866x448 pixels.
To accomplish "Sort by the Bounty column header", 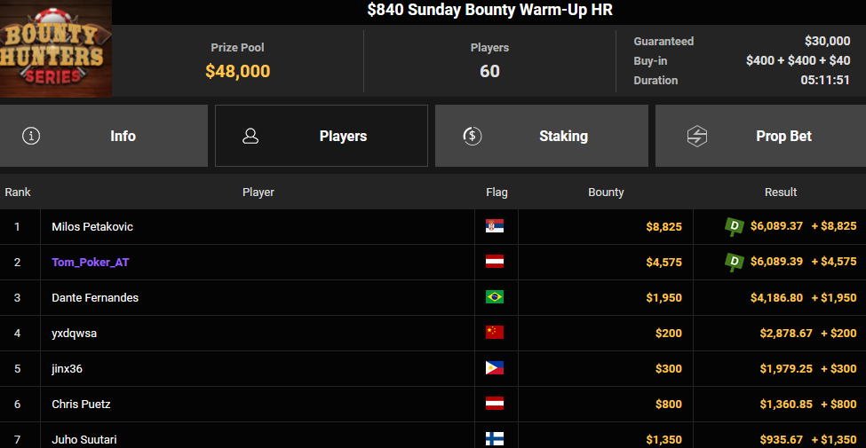I will [x=606, y=192].
